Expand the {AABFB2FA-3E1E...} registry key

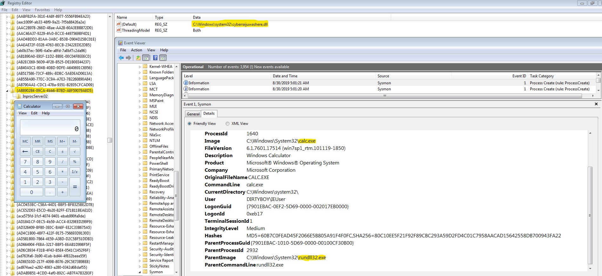point(7,16)
